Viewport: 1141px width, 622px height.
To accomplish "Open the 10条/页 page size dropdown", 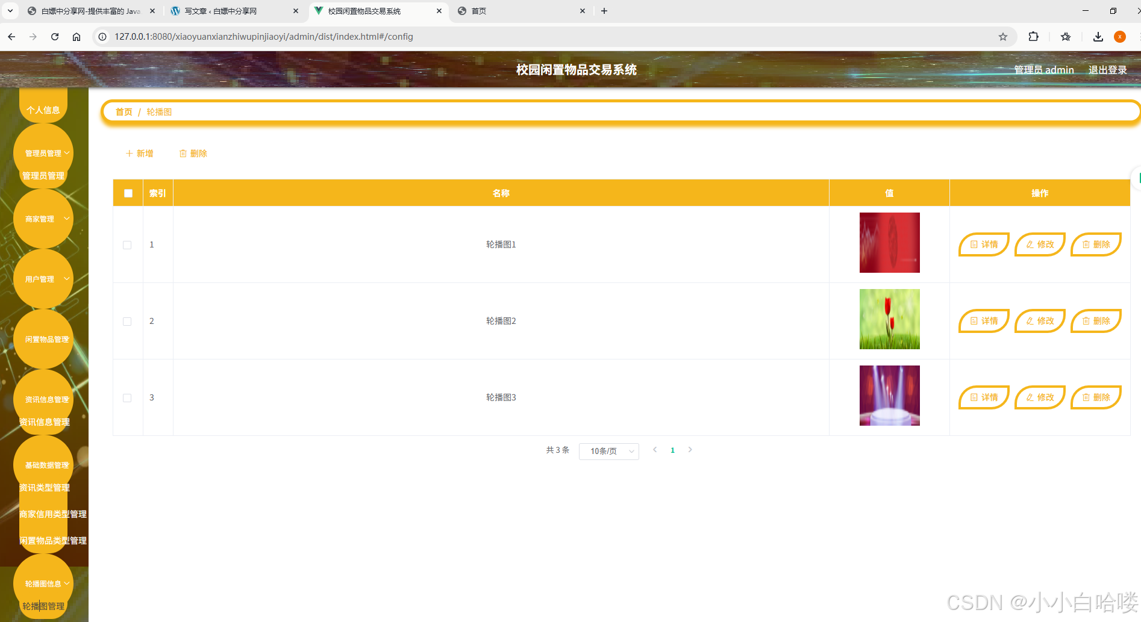I will coord(608,451).
